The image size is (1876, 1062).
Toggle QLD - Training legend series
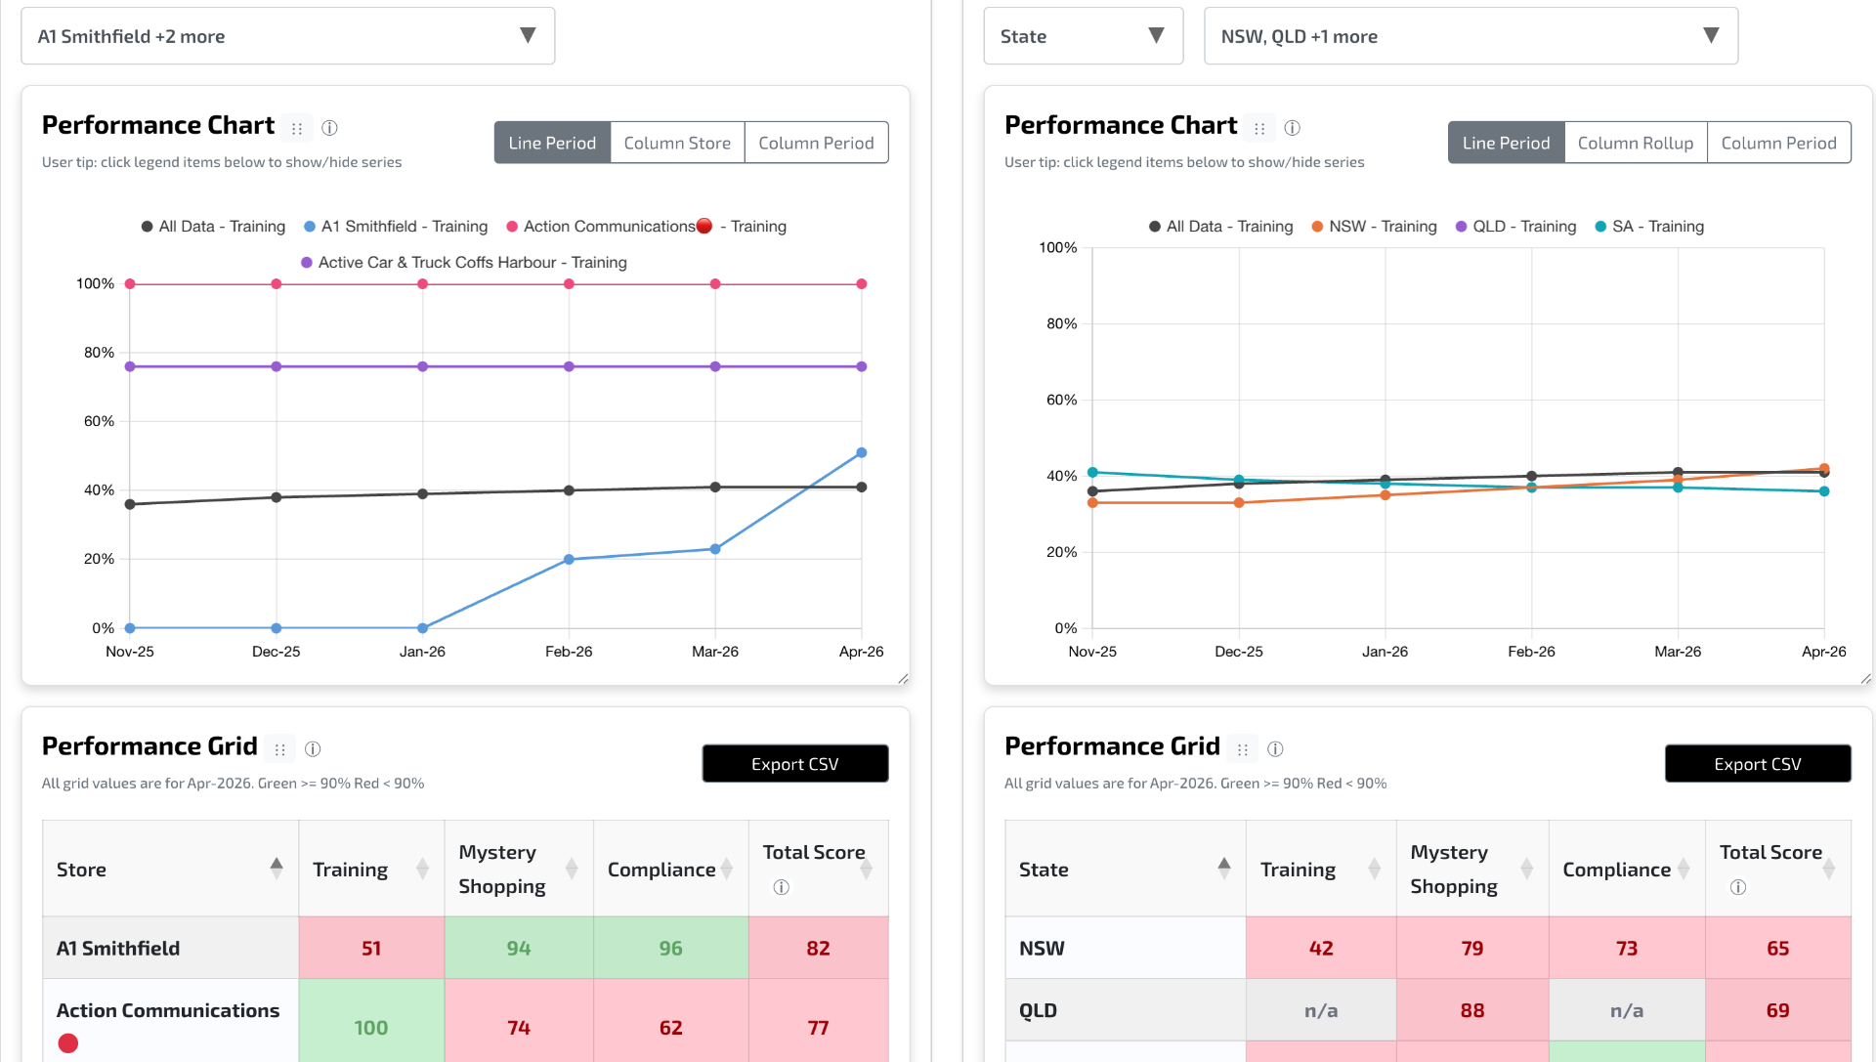(x=1515, y=227)
